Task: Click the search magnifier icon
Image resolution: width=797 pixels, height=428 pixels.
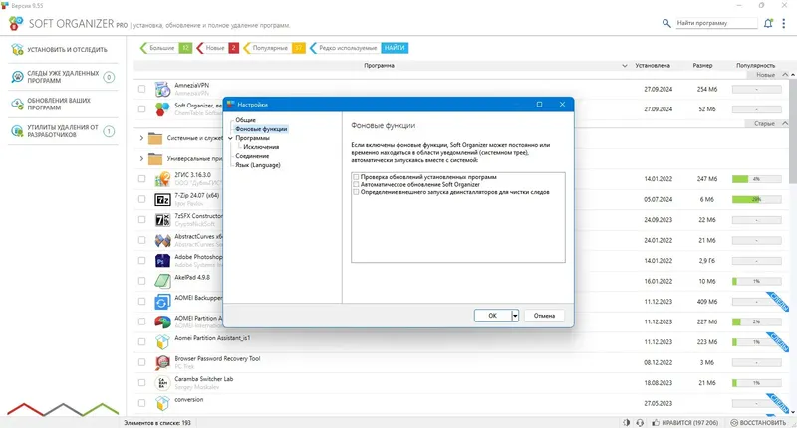Action: click(x=666, y=23)
